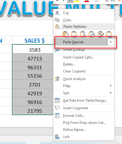This screenshot has height=144, width=122.
Task: Click the Cut scissors icon
Action: pyautogui.click(x=57, y=13)
